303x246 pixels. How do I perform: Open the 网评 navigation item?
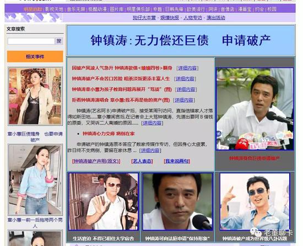tap(213, 9)
